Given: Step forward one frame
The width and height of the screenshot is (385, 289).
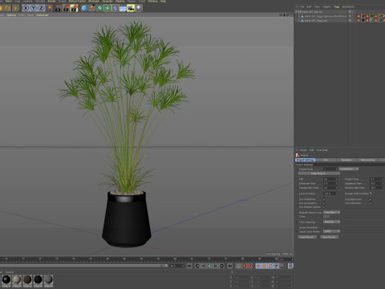Looking at the screenshot, I should (216, 266).
